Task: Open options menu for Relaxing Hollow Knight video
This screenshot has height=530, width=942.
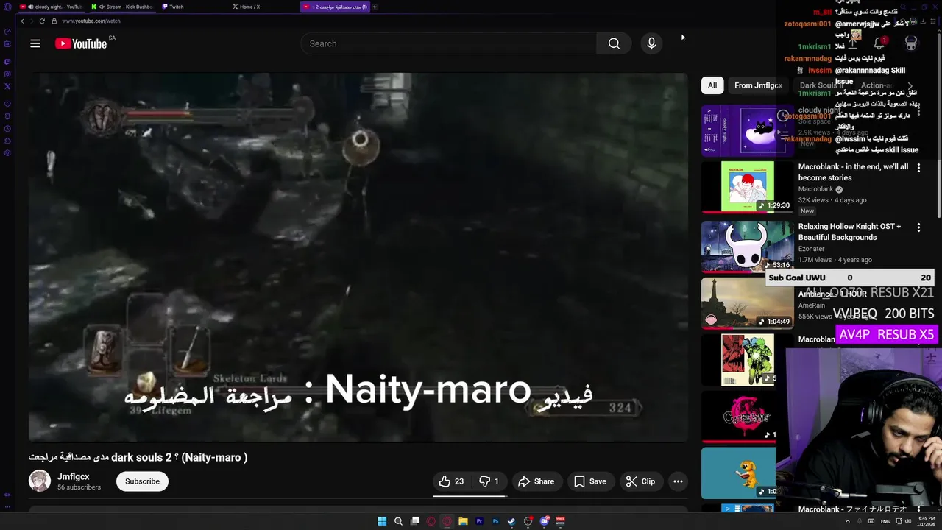Action: click(918, 227)
